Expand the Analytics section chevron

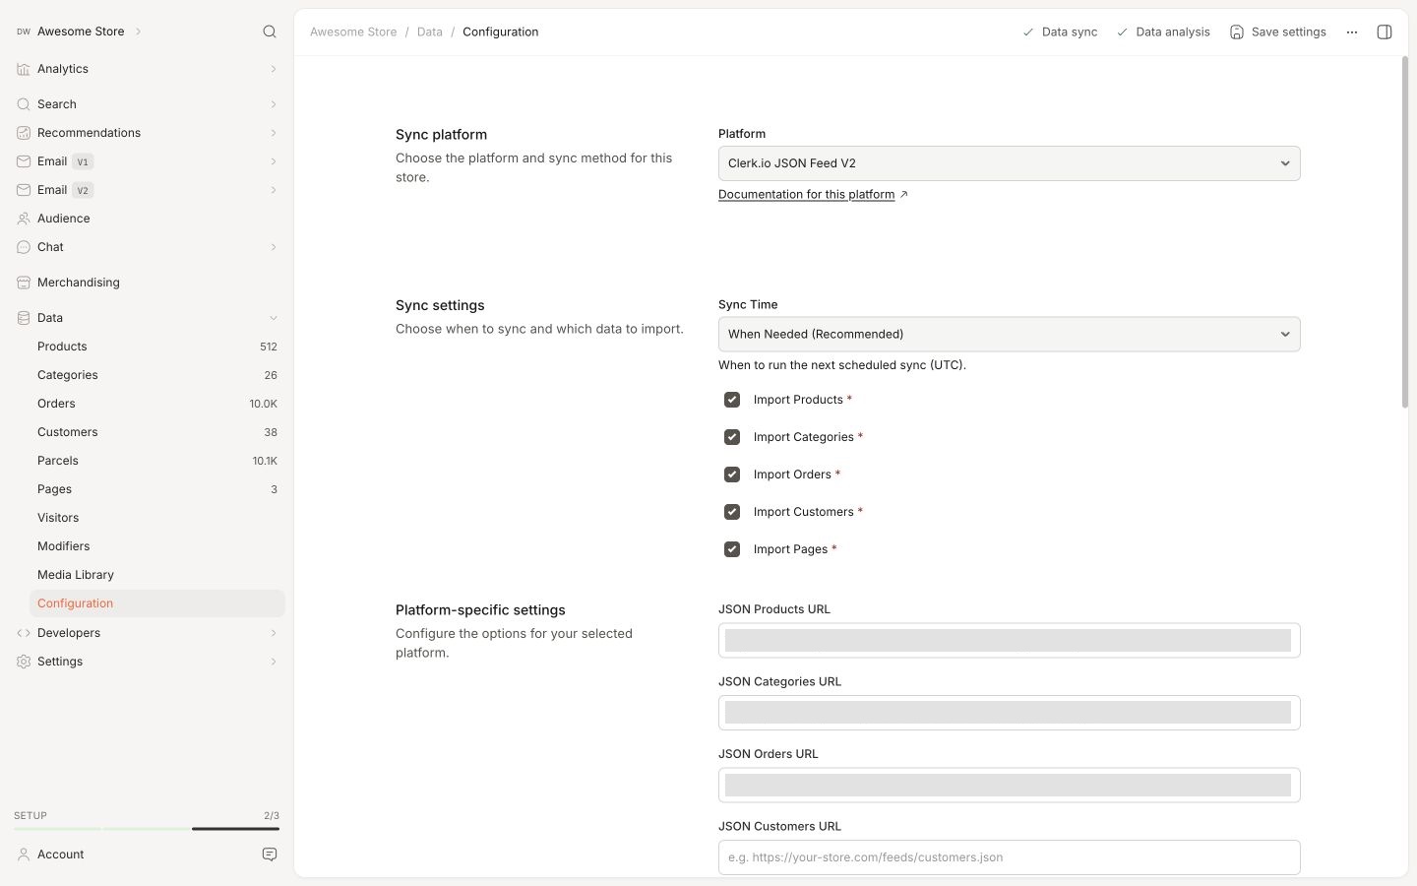point(274,69)
